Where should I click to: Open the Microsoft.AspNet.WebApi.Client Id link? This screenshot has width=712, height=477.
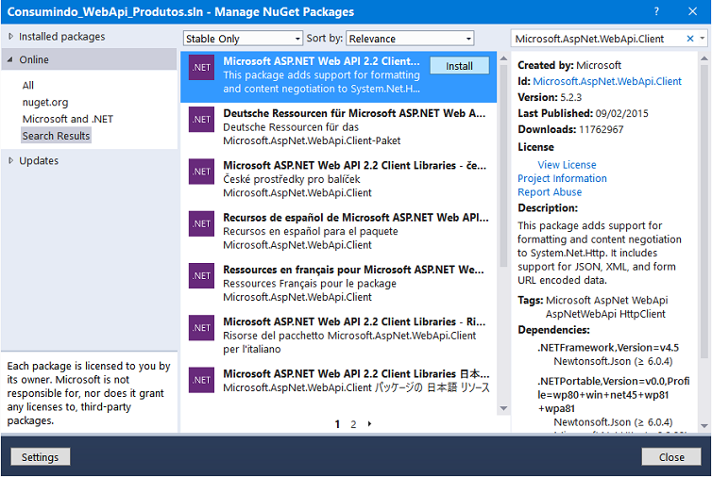click(x=607, y=81)
